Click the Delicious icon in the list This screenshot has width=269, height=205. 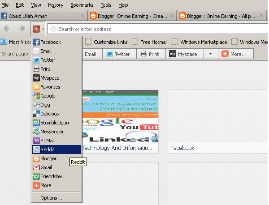tap(36, 114)
